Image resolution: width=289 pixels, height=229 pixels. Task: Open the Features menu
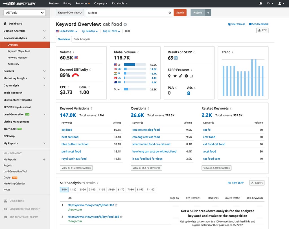[54, 3]
